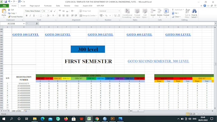217x122 pixels.
Task: Click the insert function fx button
Action: (37, 24)
